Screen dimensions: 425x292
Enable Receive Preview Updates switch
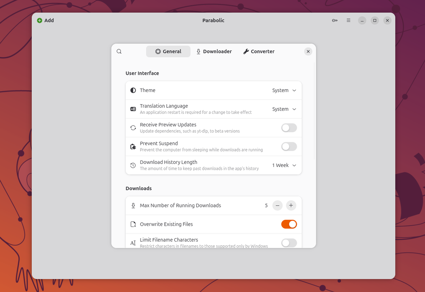click(x=289, y=128)
